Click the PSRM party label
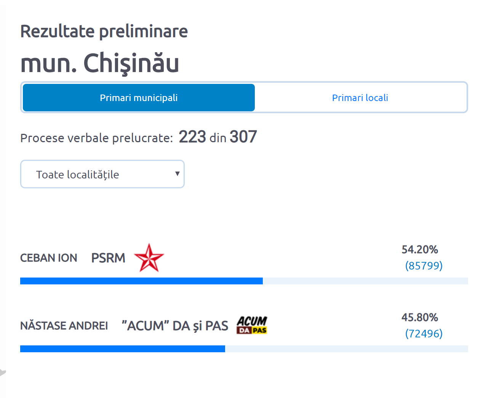Image resolution: width=478 pixels, height=398 pixels. pyautogui.click(x=108, y=258)
